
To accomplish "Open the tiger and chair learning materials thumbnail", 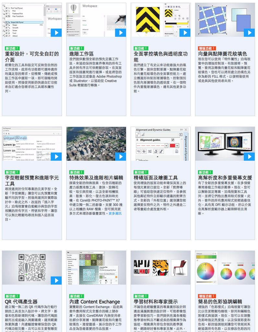I will coord(161,267).
